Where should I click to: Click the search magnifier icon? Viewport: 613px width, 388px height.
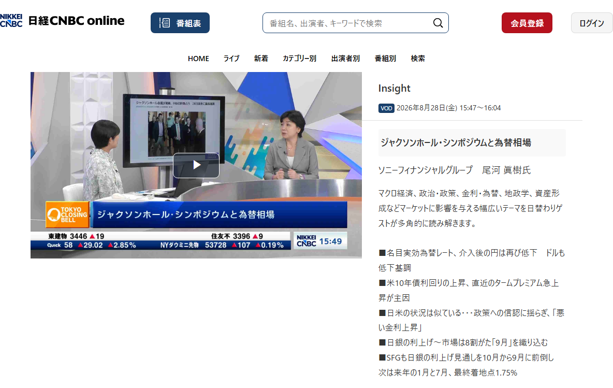tap(438, 23)
